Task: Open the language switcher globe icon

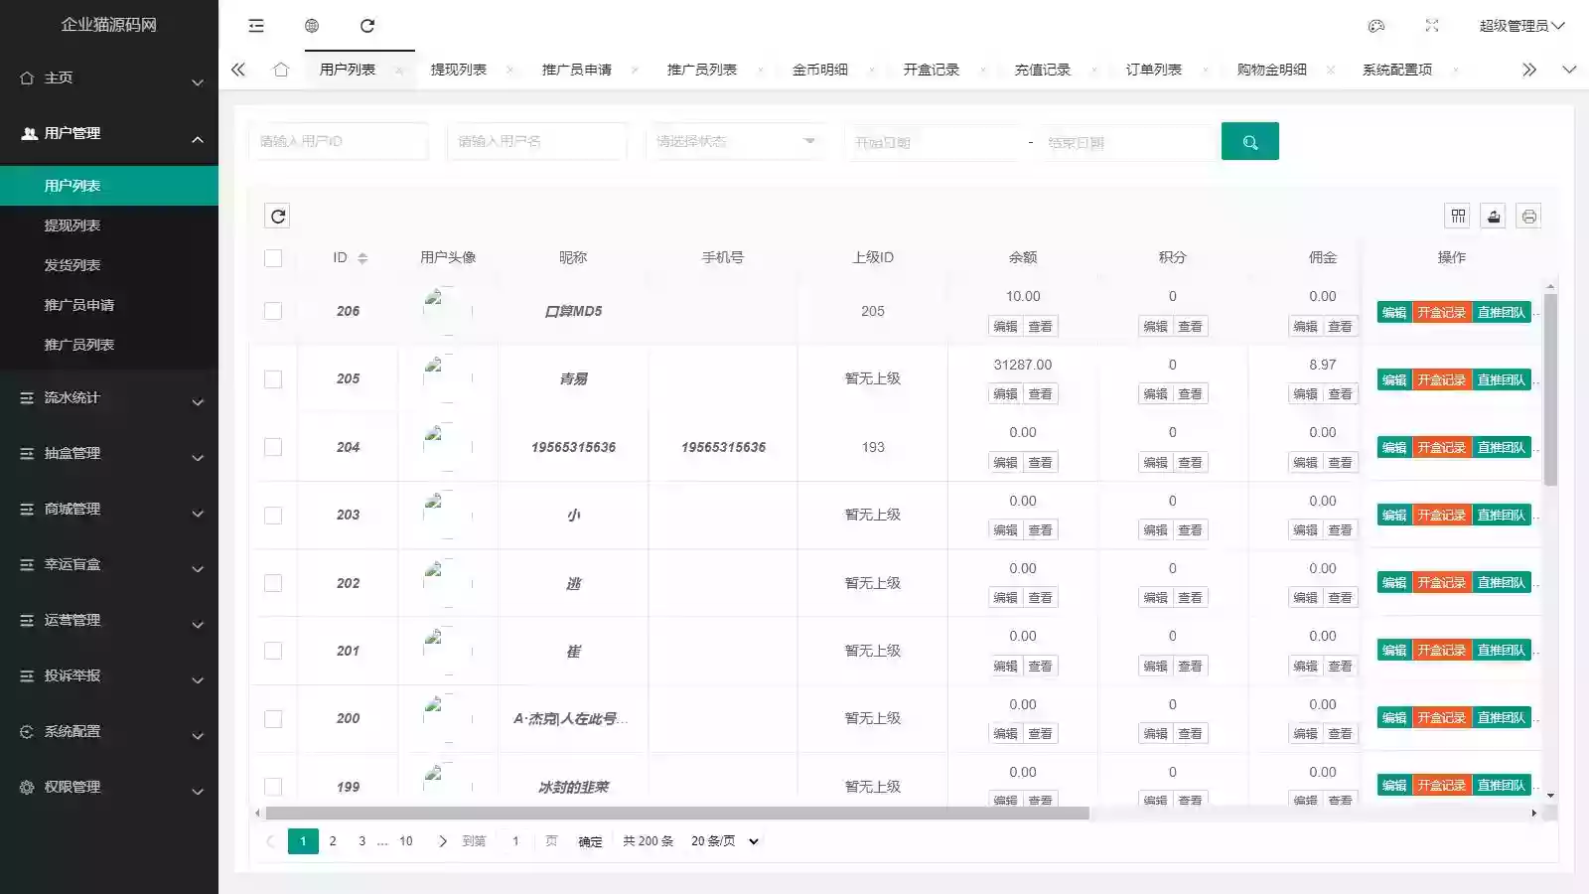Action: pyautogui.click(x=311, y=26)
